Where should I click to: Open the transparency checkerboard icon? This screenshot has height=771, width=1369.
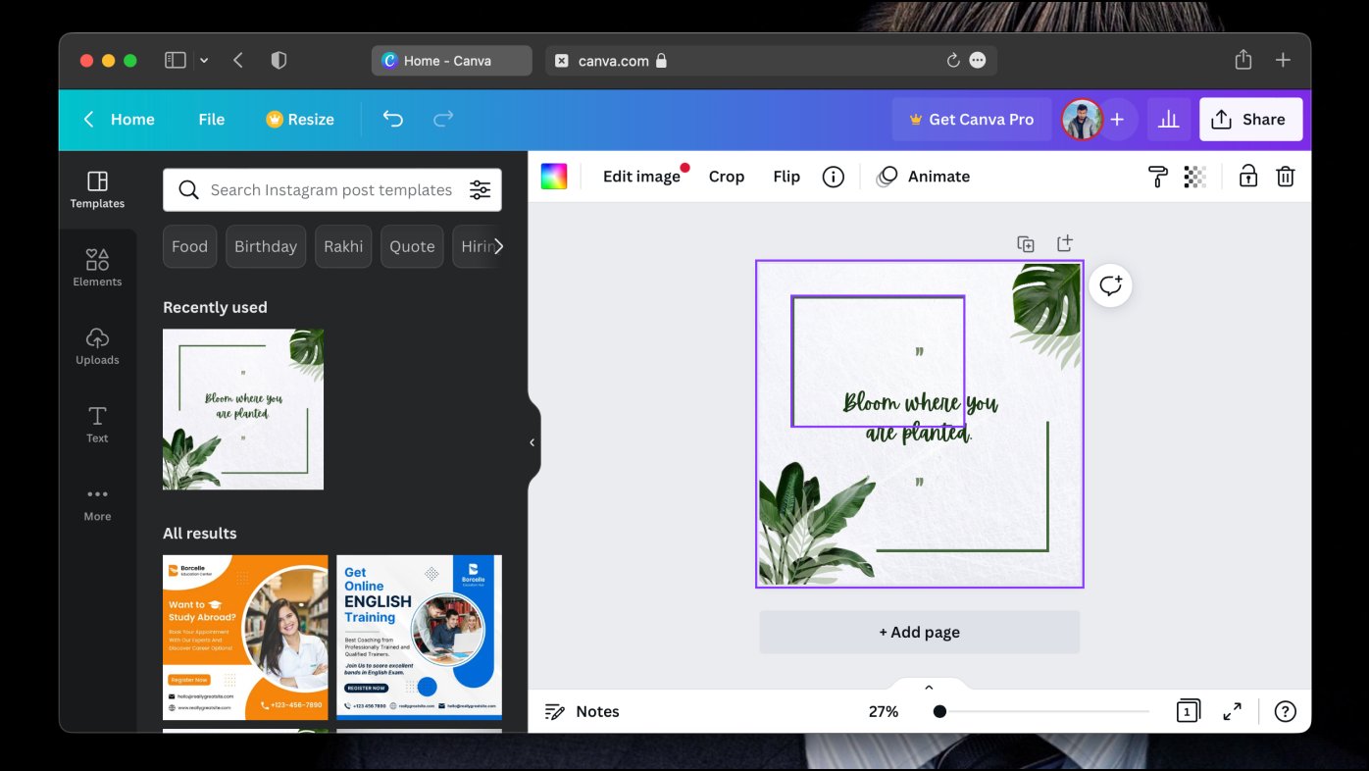coord(1194,177)
